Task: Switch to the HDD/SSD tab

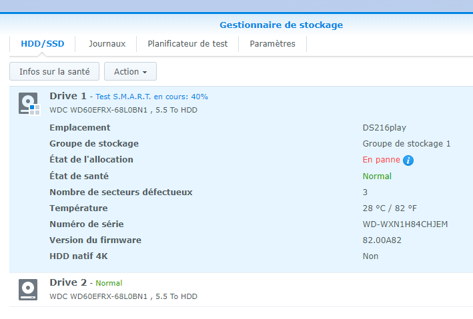Action: click(42, 44)
